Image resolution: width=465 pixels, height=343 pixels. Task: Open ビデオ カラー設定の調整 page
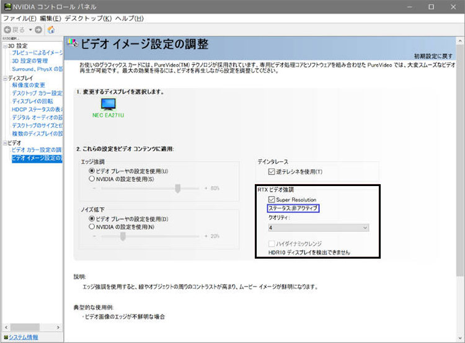37,150
